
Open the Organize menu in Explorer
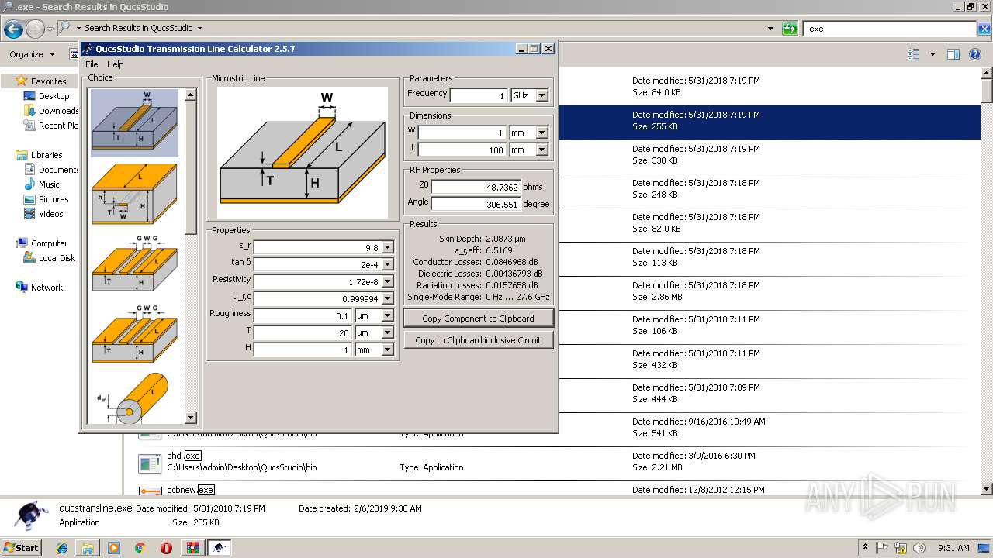point(32,54)
